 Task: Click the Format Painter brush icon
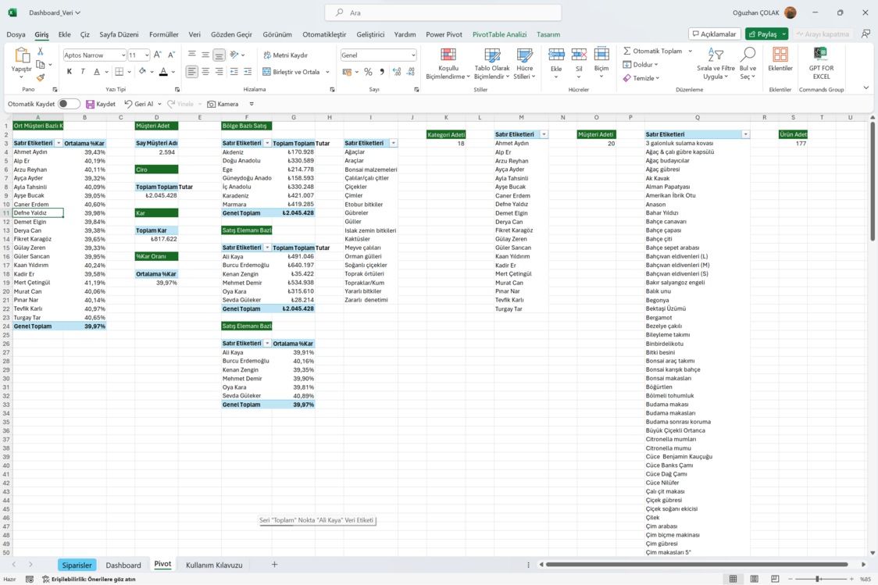(x=41, y=78)
